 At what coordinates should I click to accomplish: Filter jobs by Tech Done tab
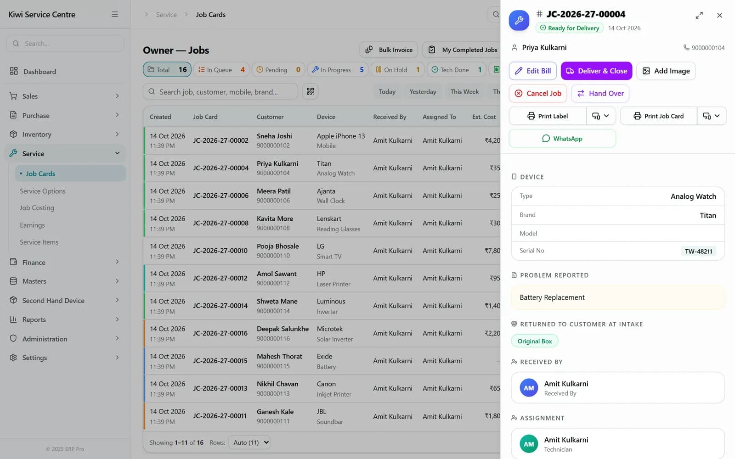pyautogui.click(x=456, y=70)
